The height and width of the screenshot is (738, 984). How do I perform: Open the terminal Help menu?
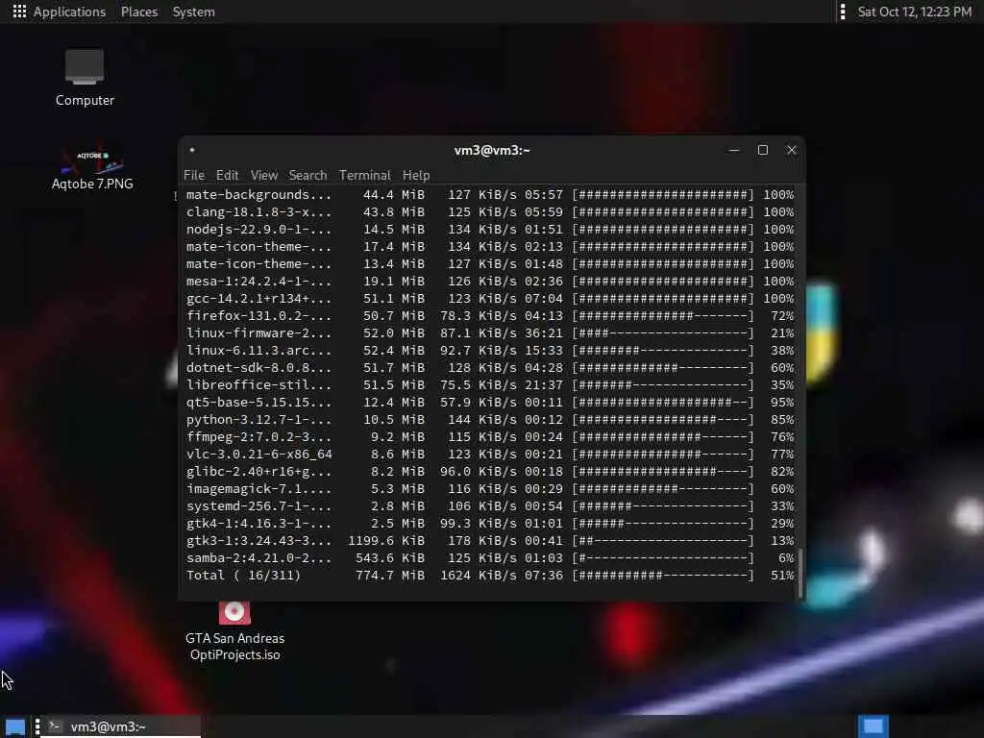click(x=416, y=175)
